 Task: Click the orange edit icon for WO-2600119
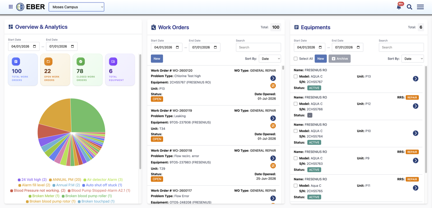coord(273,126)
